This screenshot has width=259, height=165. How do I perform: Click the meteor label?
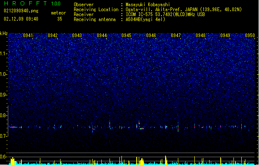(x=58, y=13)
